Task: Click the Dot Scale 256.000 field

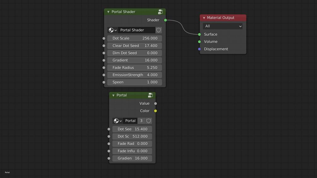Action: [x=135, y=38]
